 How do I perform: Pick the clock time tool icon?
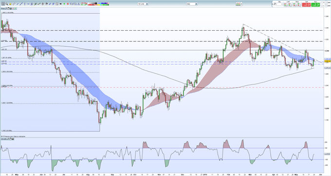(x=57, y=4)
